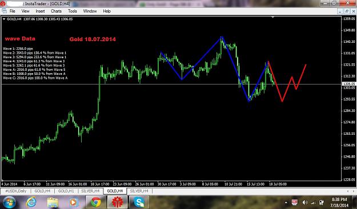The image size is (357, 209).
Task: Click the InstaTrader app icon in title bar
Action: (2, 3)
